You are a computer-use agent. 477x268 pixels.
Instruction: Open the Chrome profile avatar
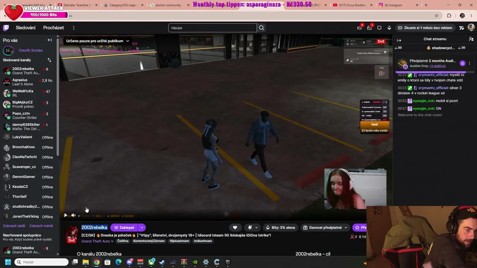[462, 16]
